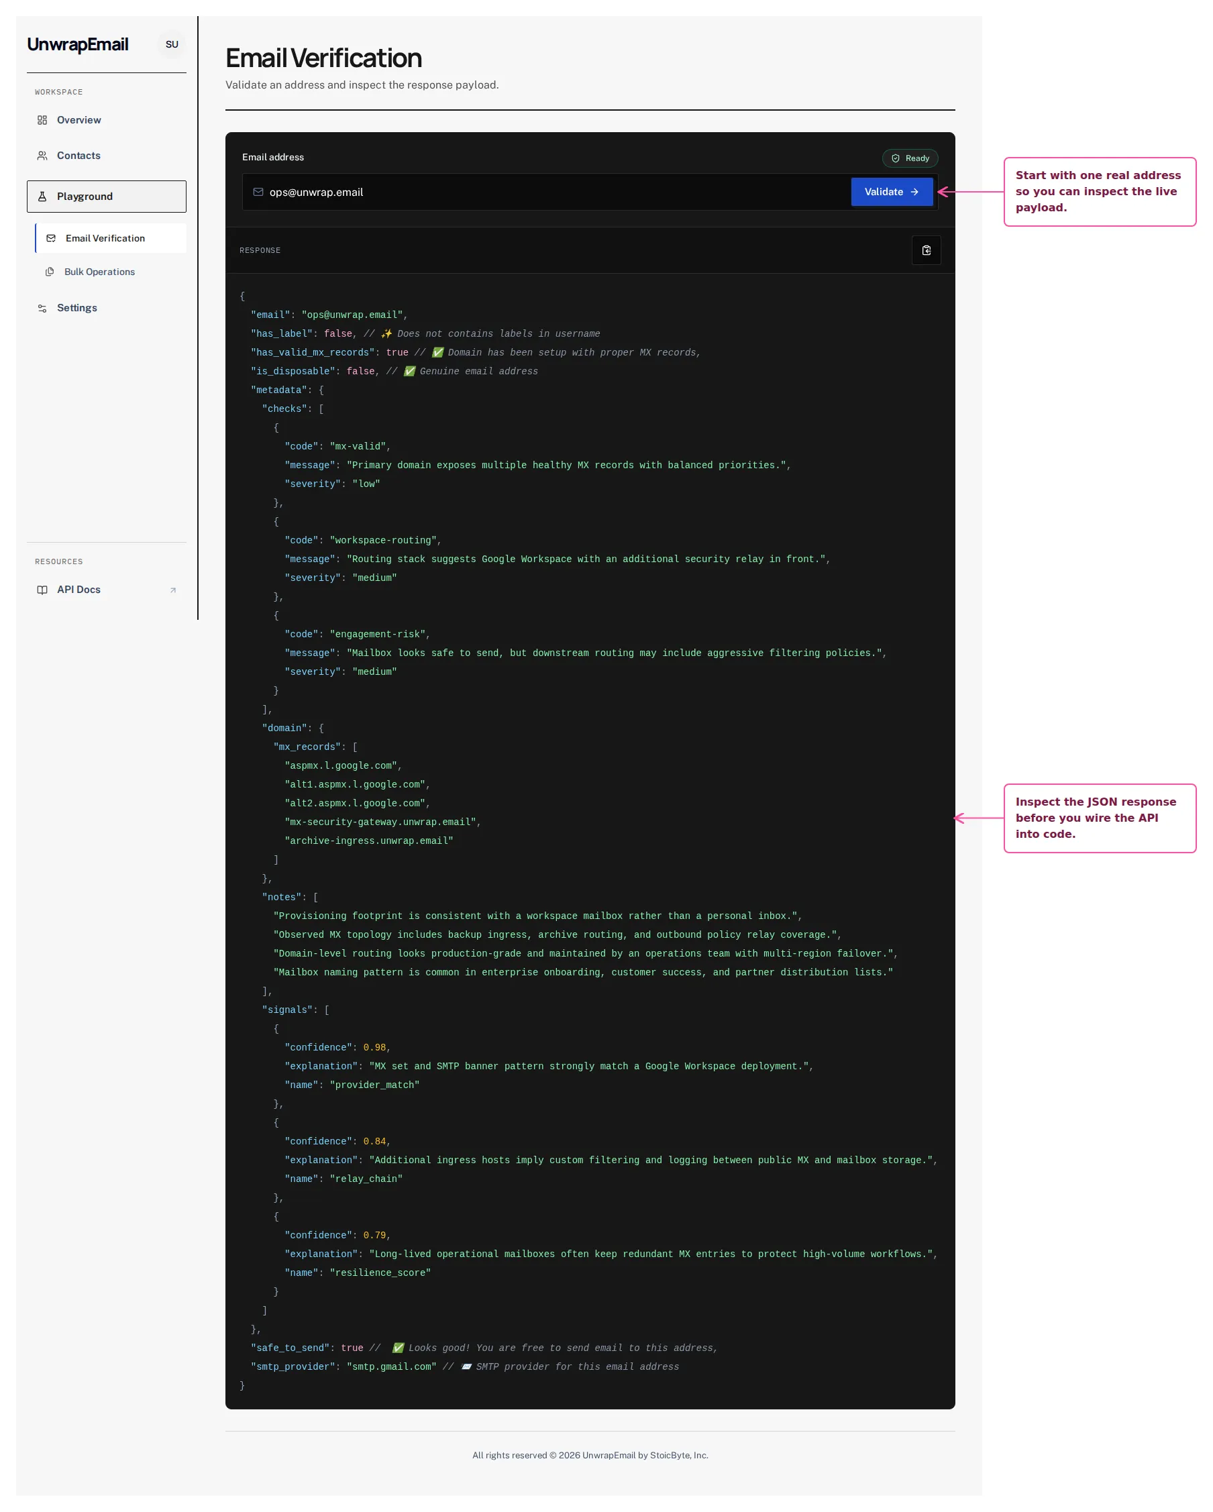This screenshot has width=1213, height=1512.
Task: Click the "has_valid_mx_records" key
Action: tap(312, 353)
